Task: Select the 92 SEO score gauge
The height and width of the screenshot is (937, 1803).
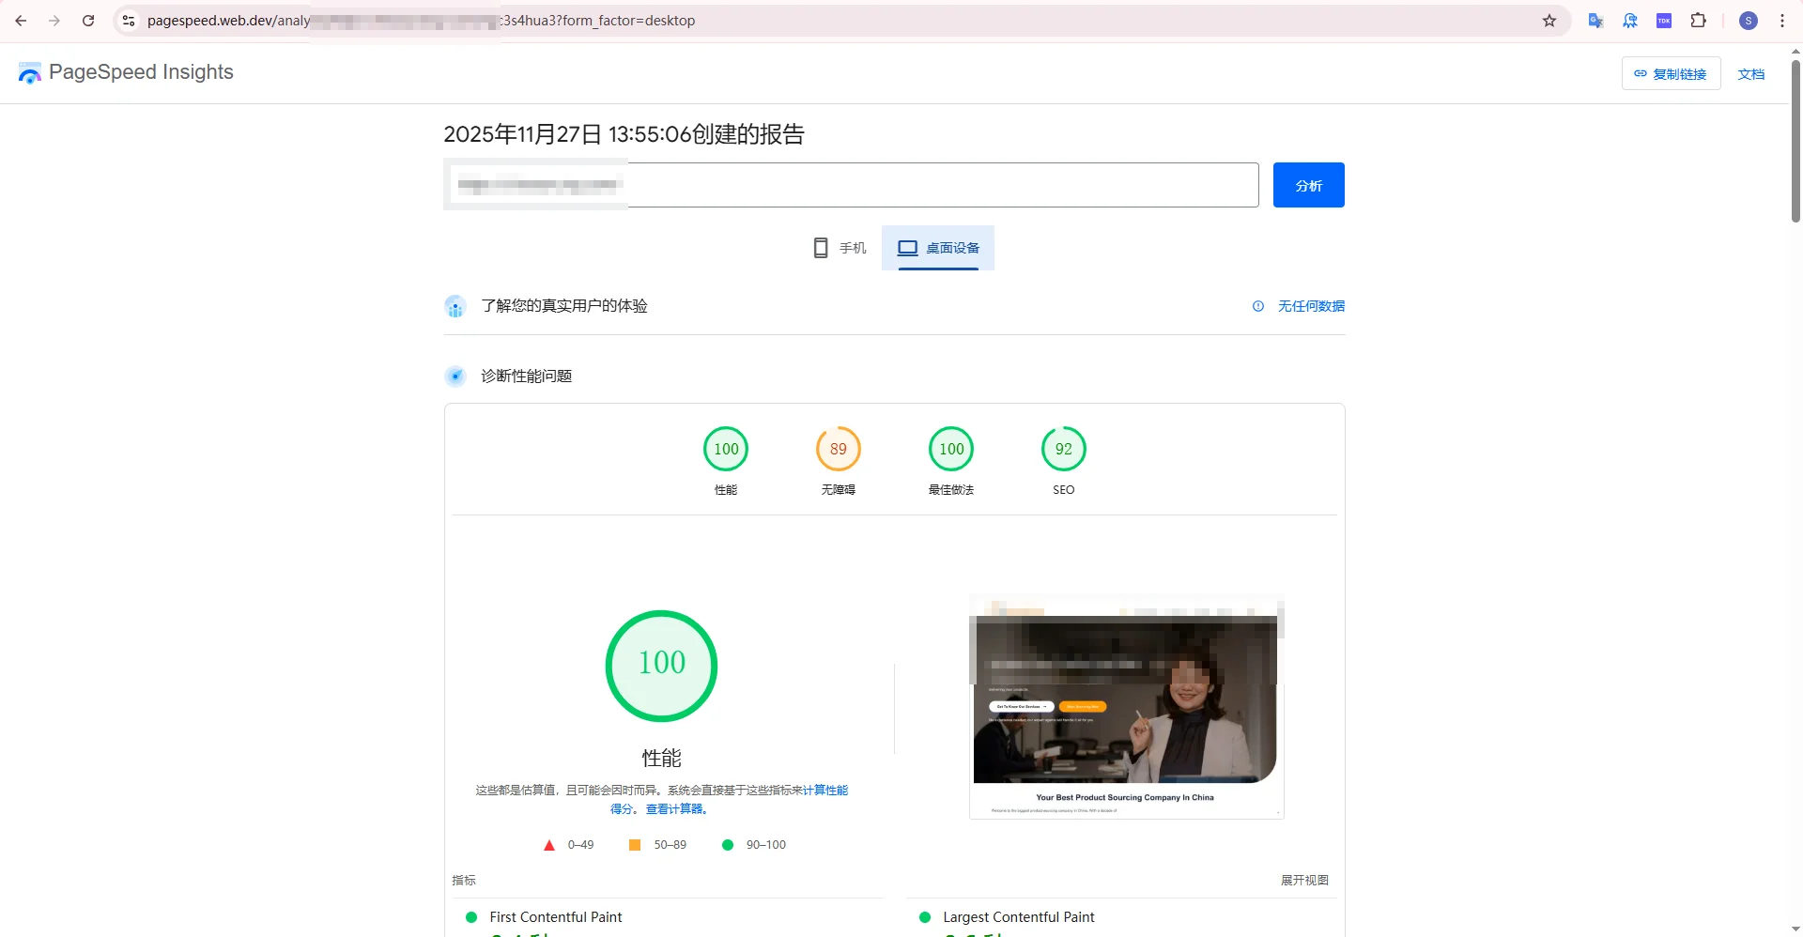Action: 1063,449
